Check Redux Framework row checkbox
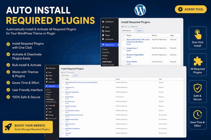211x140 pixels. coord(63,106)
